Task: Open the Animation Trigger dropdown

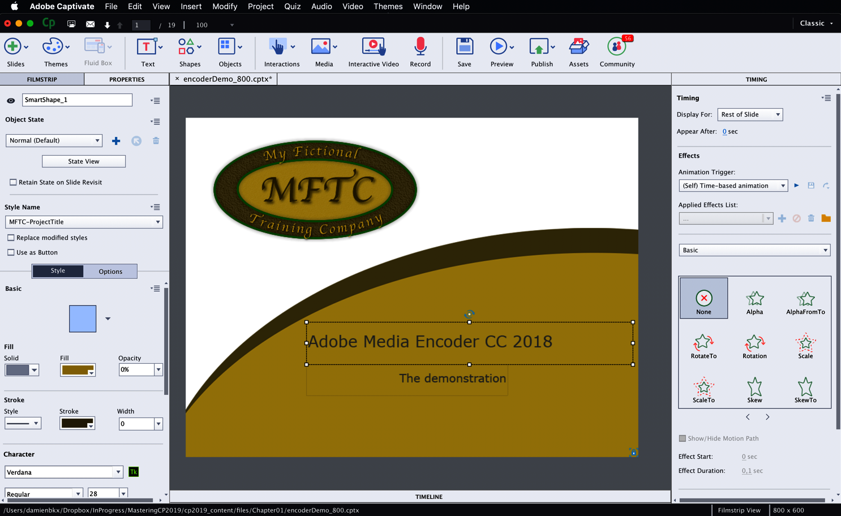Action: (x=733, y=186)
